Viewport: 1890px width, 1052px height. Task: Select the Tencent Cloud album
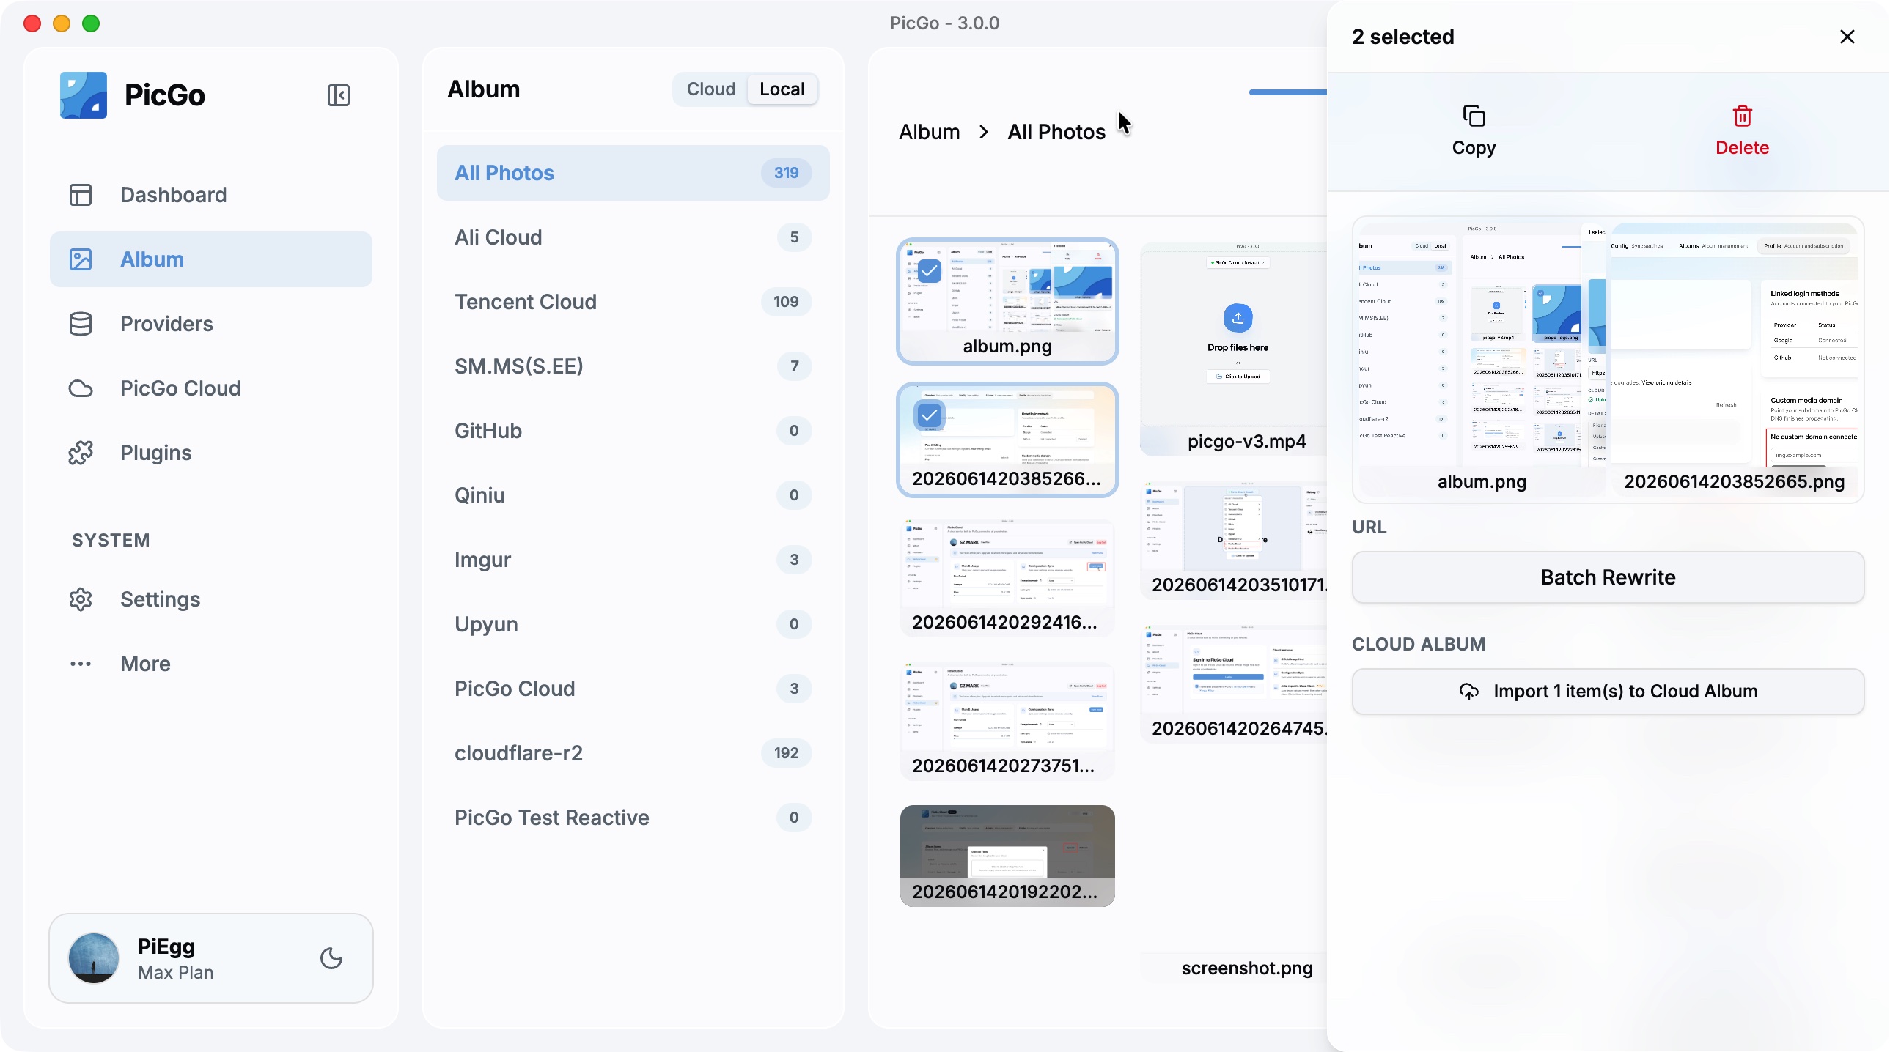point(633,302)
